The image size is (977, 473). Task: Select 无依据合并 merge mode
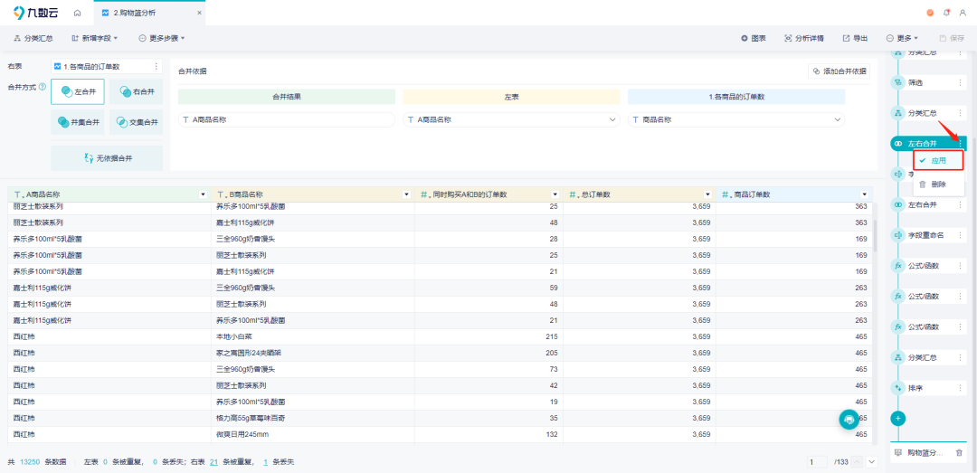(x=107, y=158)
